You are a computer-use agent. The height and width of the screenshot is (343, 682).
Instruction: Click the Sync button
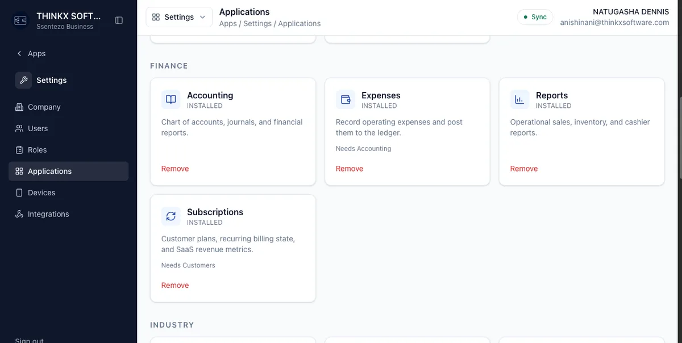[535, 17]
